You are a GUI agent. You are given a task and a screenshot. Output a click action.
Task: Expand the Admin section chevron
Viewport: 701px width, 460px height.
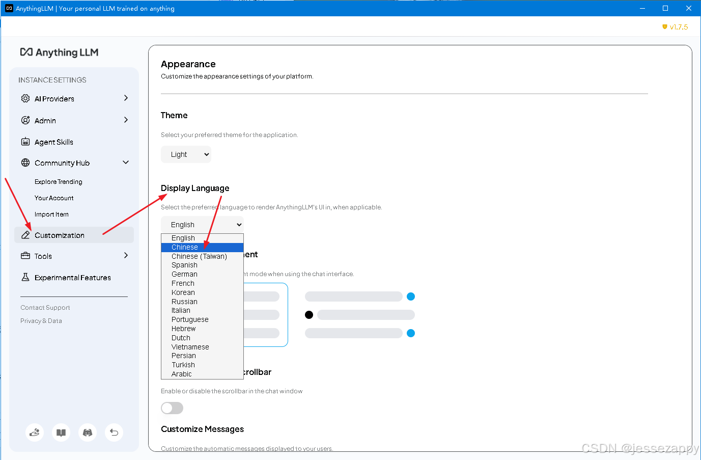126,120
